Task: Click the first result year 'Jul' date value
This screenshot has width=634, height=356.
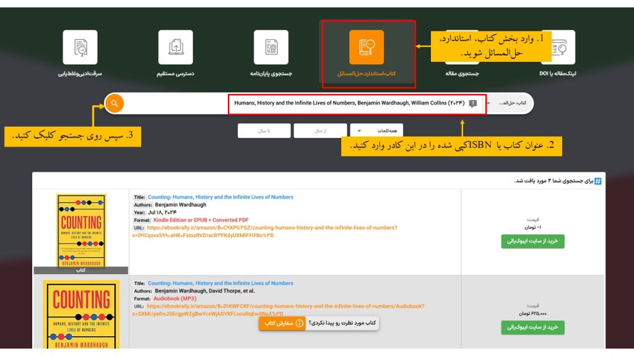Action: [162, 213]
